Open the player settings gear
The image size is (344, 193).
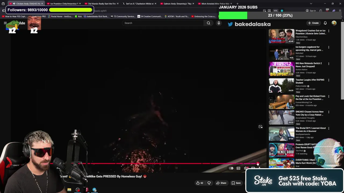tap(245, 168)
